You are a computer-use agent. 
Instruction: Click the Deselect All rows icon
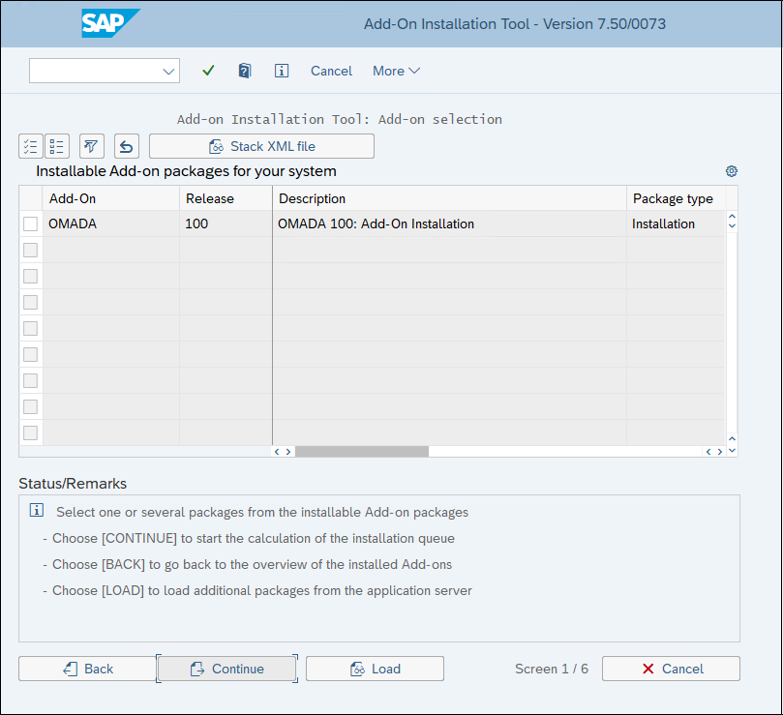(57, 146)
